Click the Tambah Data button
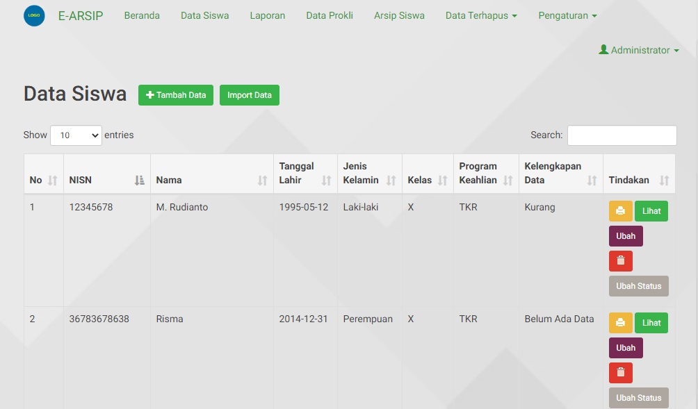The height and width of the screenshot is (409, 698). [x=175, y=94]
